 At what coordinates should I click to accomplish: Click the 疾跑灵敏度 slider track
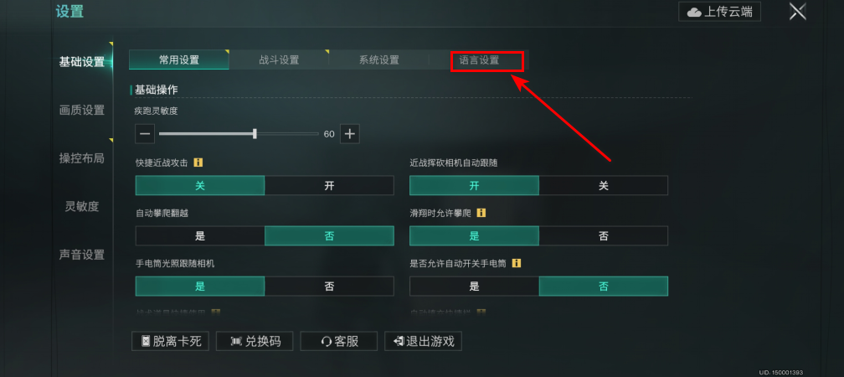239,133
